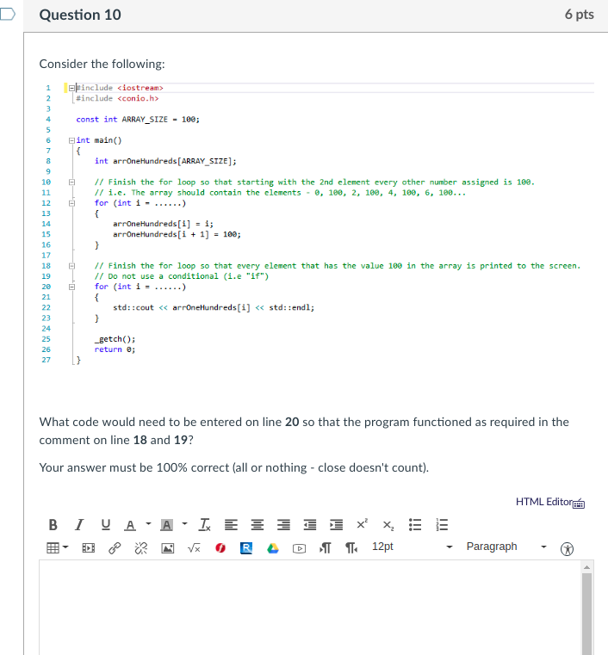The image size is (608, 655).
Task: Insert table icon
Action: (53, 547)
